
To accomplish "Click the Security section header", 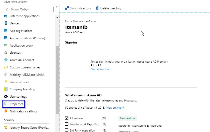I will click(x=9, y=120).
